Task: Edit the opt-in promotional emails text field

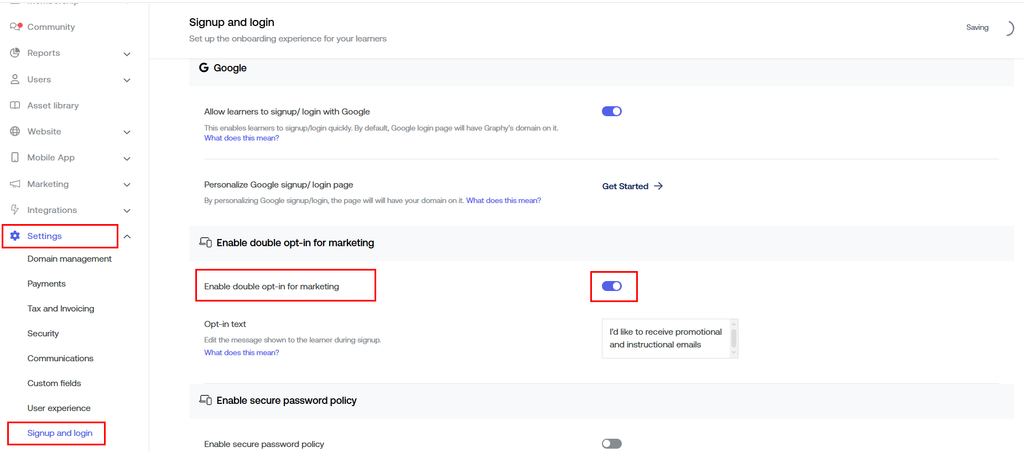Action: pyautogui.click(x=666, y=338)
